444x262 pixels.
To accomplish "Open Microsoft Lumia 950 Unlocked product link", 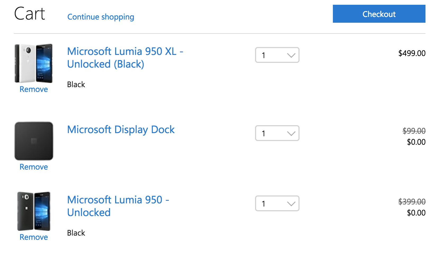I will point(118,206).
